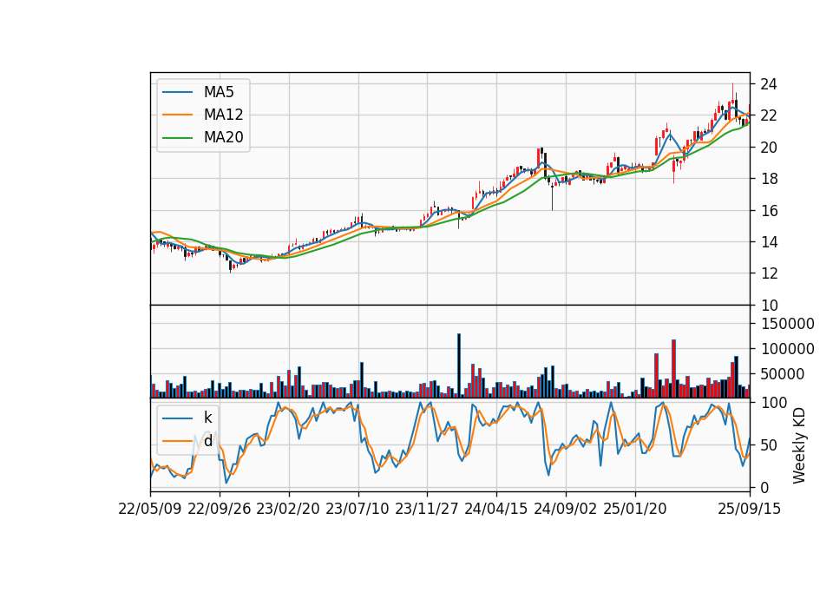Click the MA12 legend label

223,115
